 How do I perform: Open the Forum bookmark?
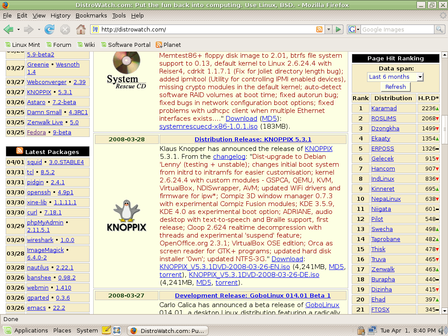[x=59, y=45]
